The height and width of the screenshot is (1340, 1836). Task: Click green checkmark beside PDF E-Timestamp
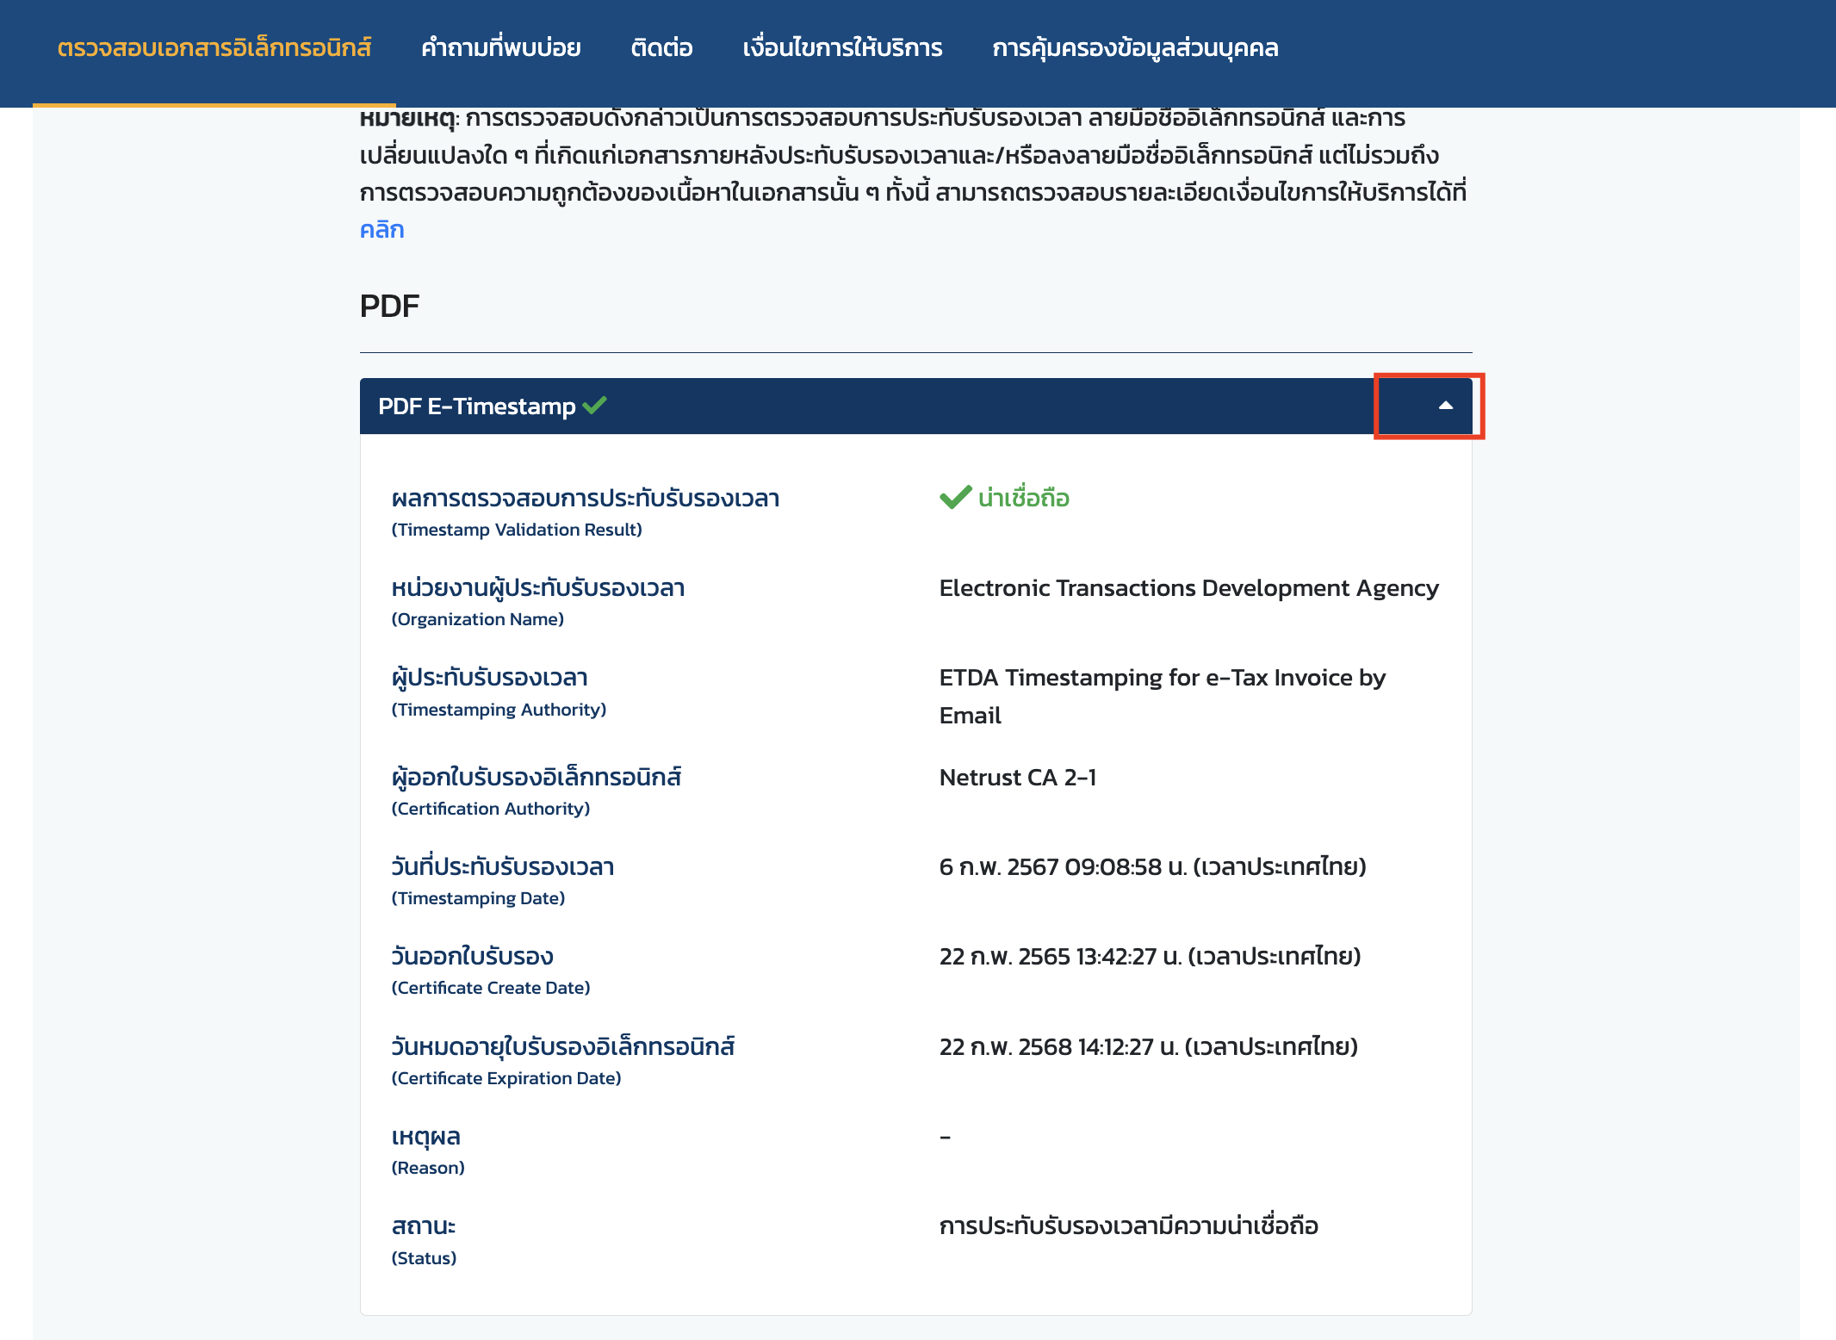[595, 404]
